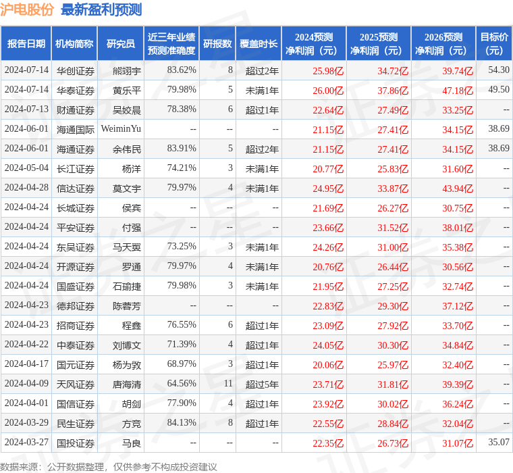Click 2024 profit forecast 26.00亿
Screen dimensions: 513x473
tap(328, 91)
